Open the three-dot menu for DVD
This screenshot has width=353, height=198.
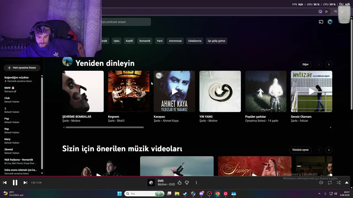click(196, 183)
